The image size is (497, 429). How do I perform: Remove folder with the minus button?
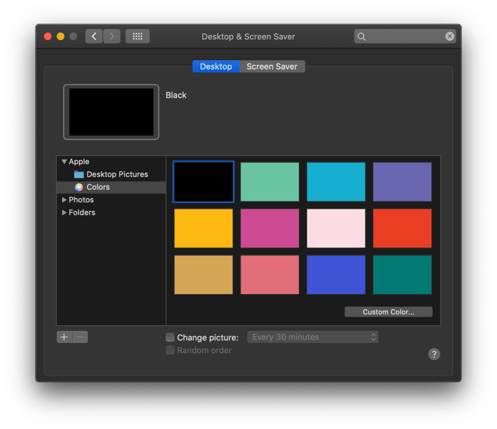80,337
